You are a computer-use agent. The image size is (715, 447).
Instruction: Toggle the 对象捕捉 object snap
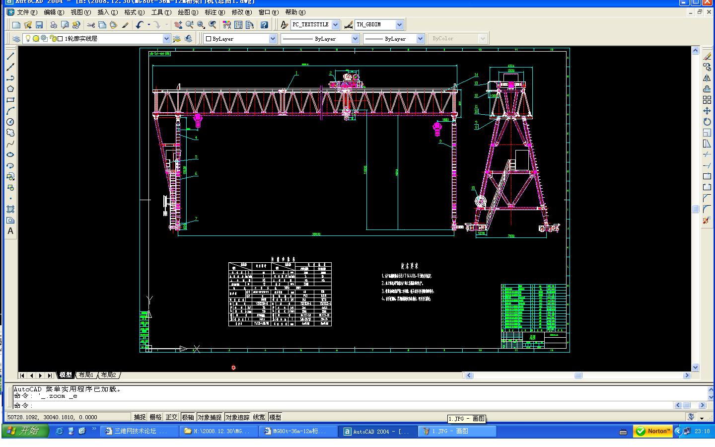pos(210,417)
